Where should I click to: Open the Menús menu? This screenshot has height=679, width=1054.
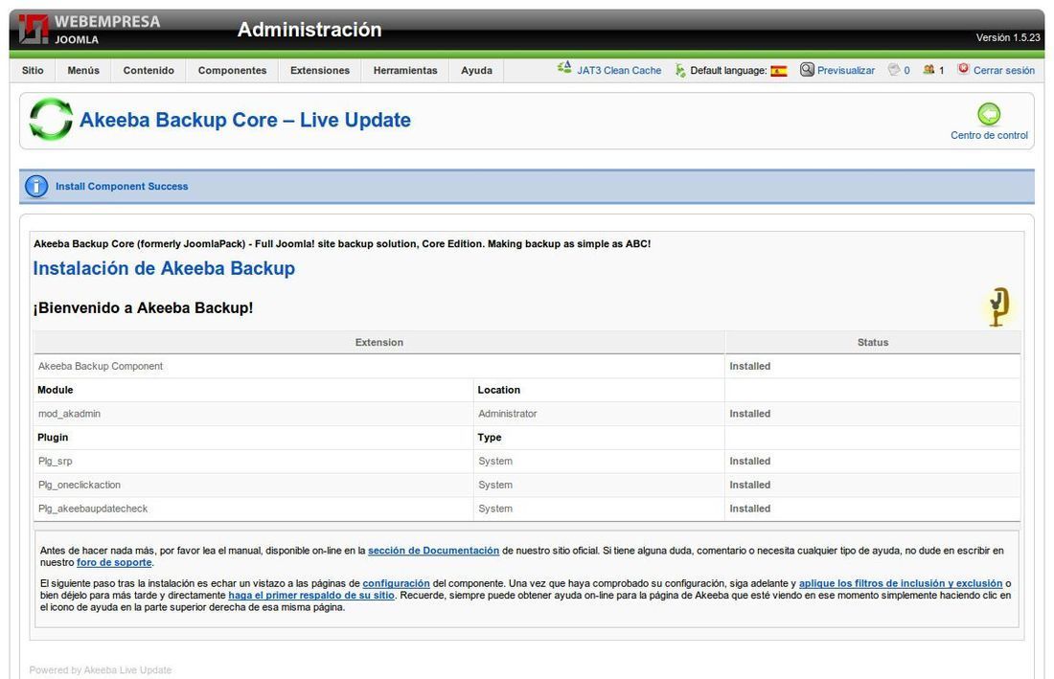point(83,71)
